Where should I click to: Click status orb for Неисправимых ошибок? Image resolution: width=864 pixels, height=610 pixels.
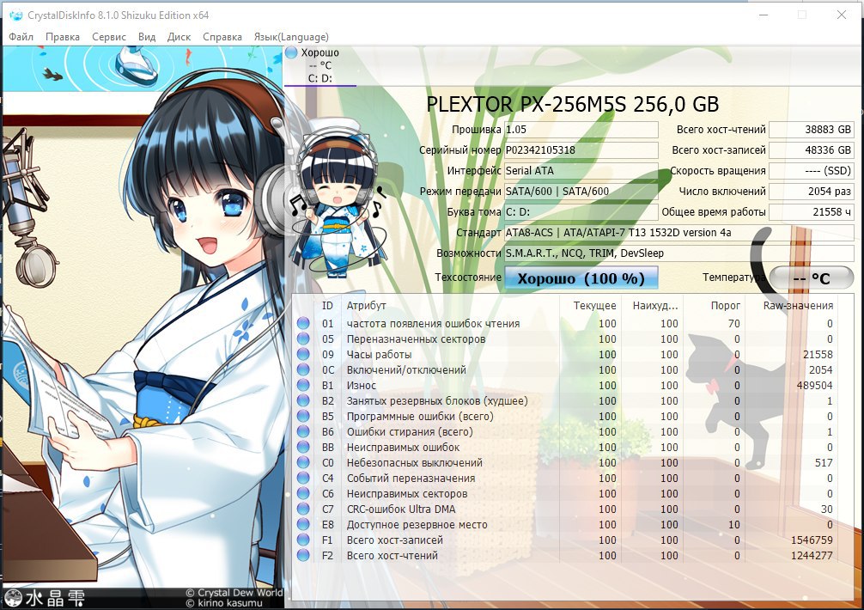coord(303,447)
